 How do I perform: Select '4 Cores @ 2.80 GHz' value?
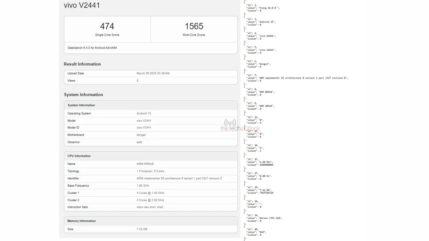151,200
